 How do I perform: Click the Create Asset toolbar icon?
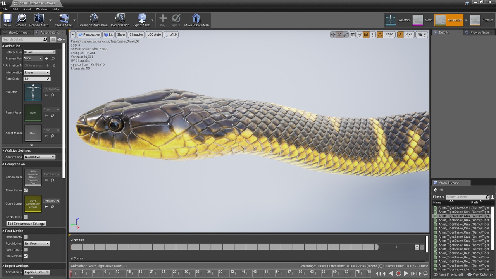64,20
